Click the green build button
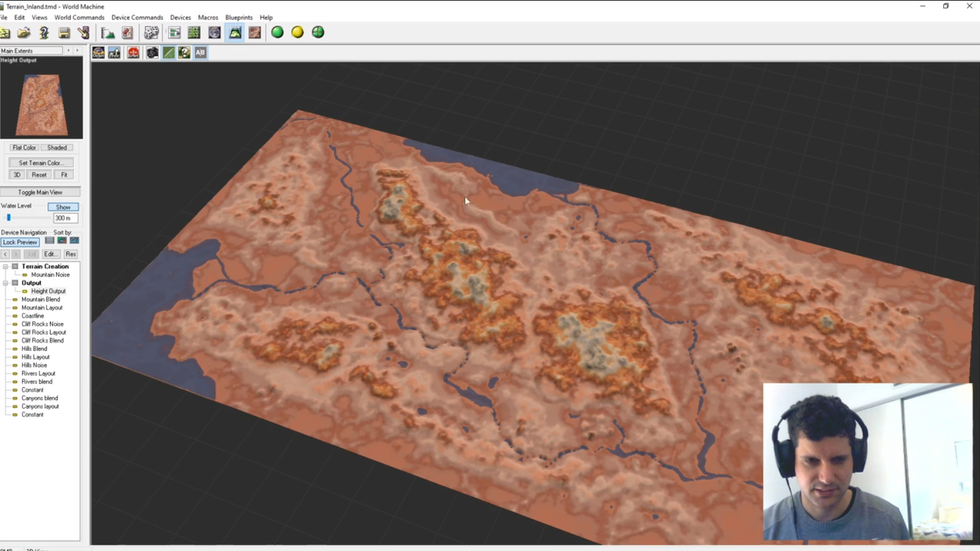 277,33
